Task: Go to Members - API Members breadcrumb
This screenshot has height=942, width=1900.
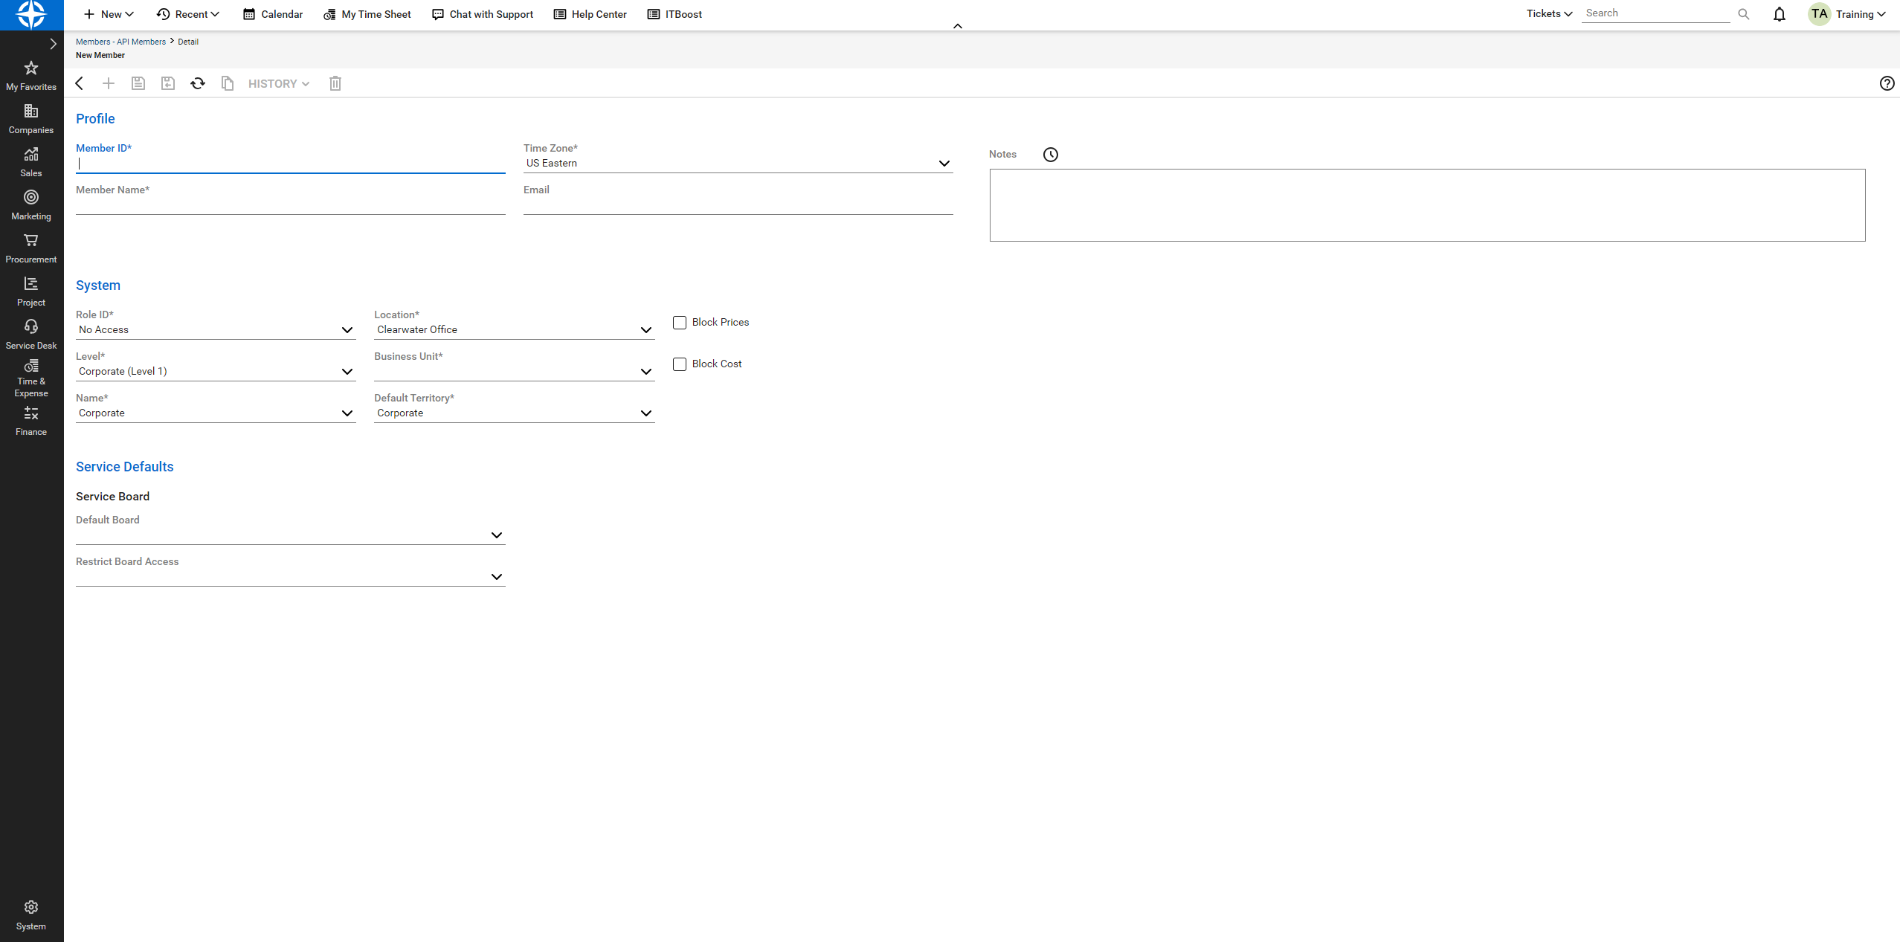Action: tap(120, 42)
